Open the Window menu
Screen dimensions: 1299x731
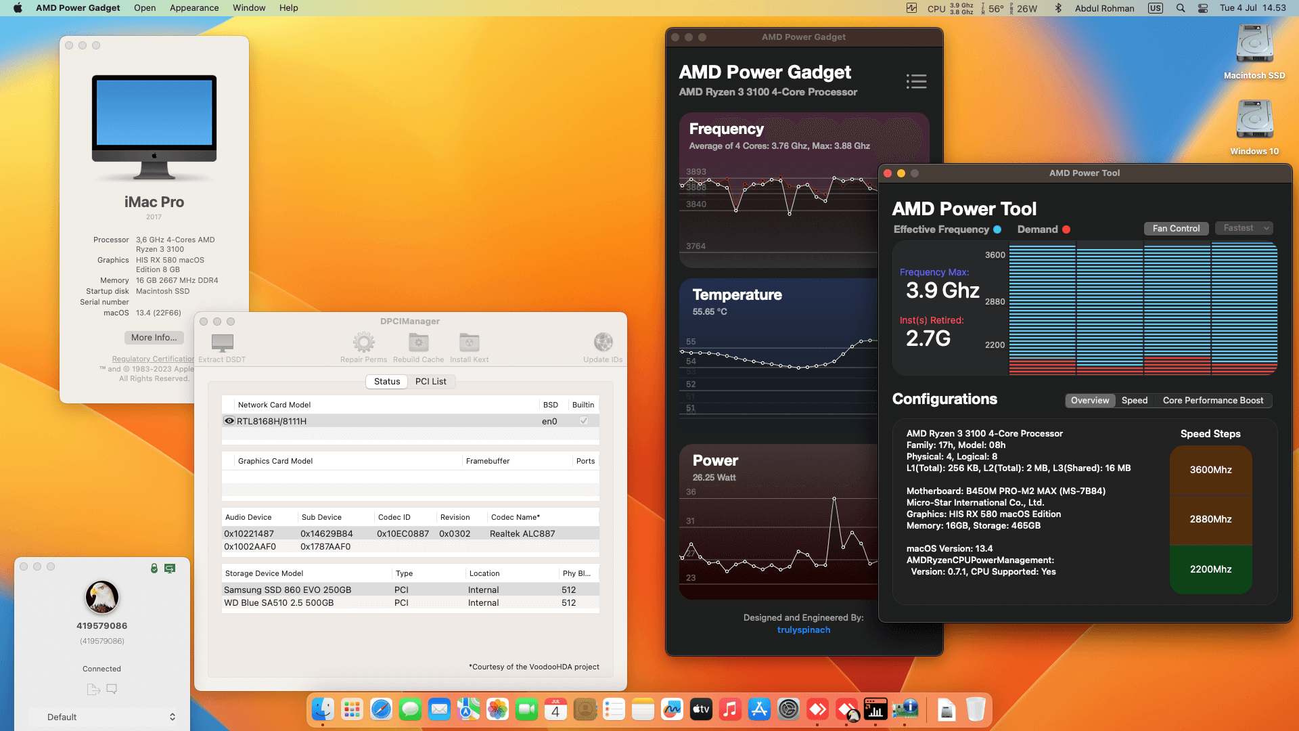coord(249,8)
